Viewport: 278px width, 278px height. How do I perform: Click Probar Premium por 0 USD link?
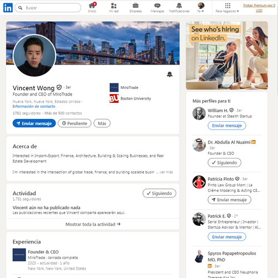(x=259, y=8)
